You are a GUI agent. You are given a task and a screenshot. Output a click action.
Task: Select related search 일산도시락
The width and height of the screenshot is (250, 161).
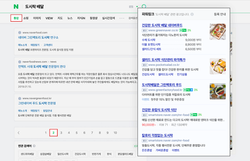point(63,154)
